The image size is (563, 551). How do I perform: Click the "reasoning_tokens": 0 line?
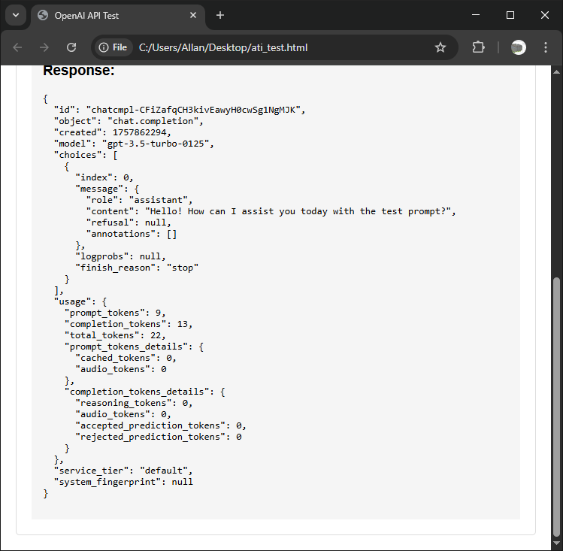pos(134,403)
